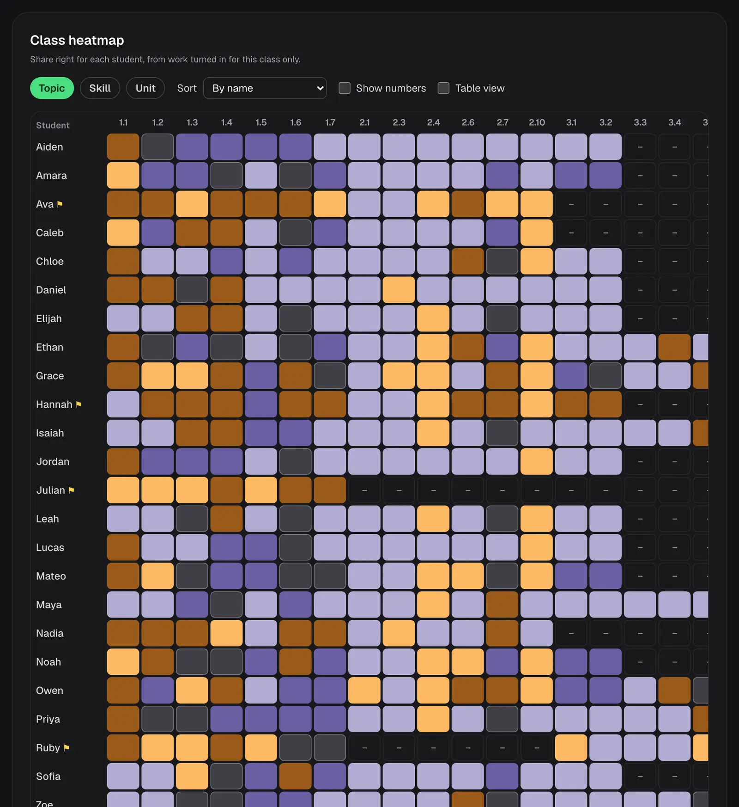Click the 2.1 column header
Screen dimensions: 739x807
[x=364, y=122]
